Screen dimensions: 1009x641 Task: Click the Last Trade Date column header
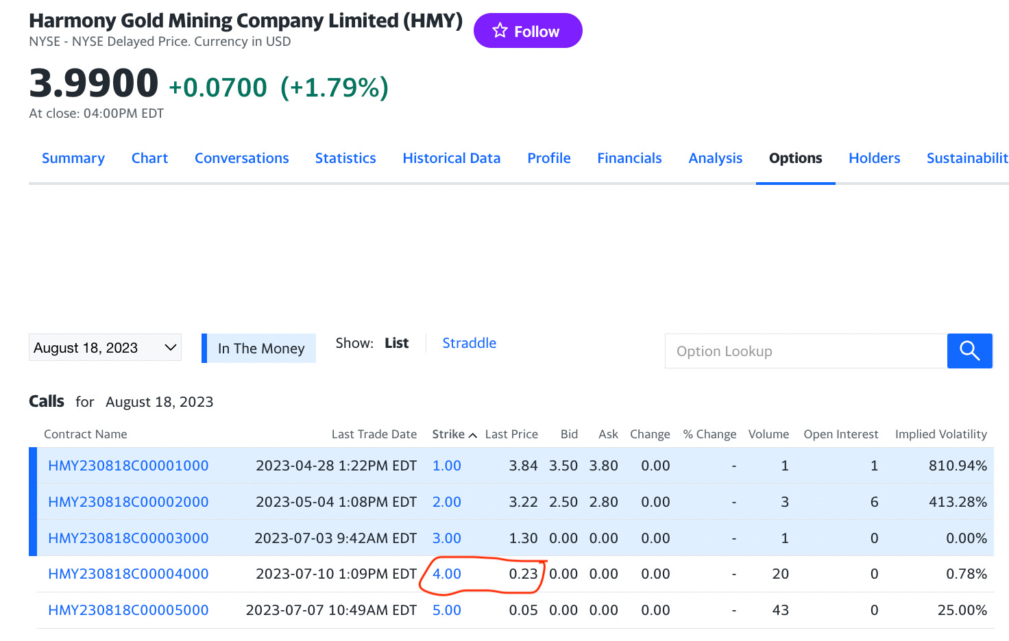point(374,434)
